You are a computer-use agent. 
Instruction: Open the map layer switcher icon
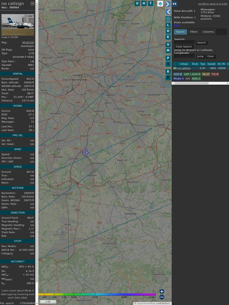pos(160,3)
